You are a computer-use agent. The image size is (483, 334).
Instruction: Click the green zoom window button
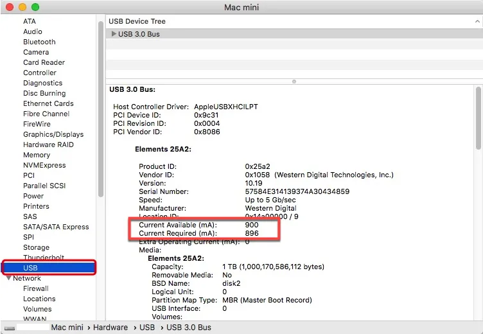[x=35, y=7]
